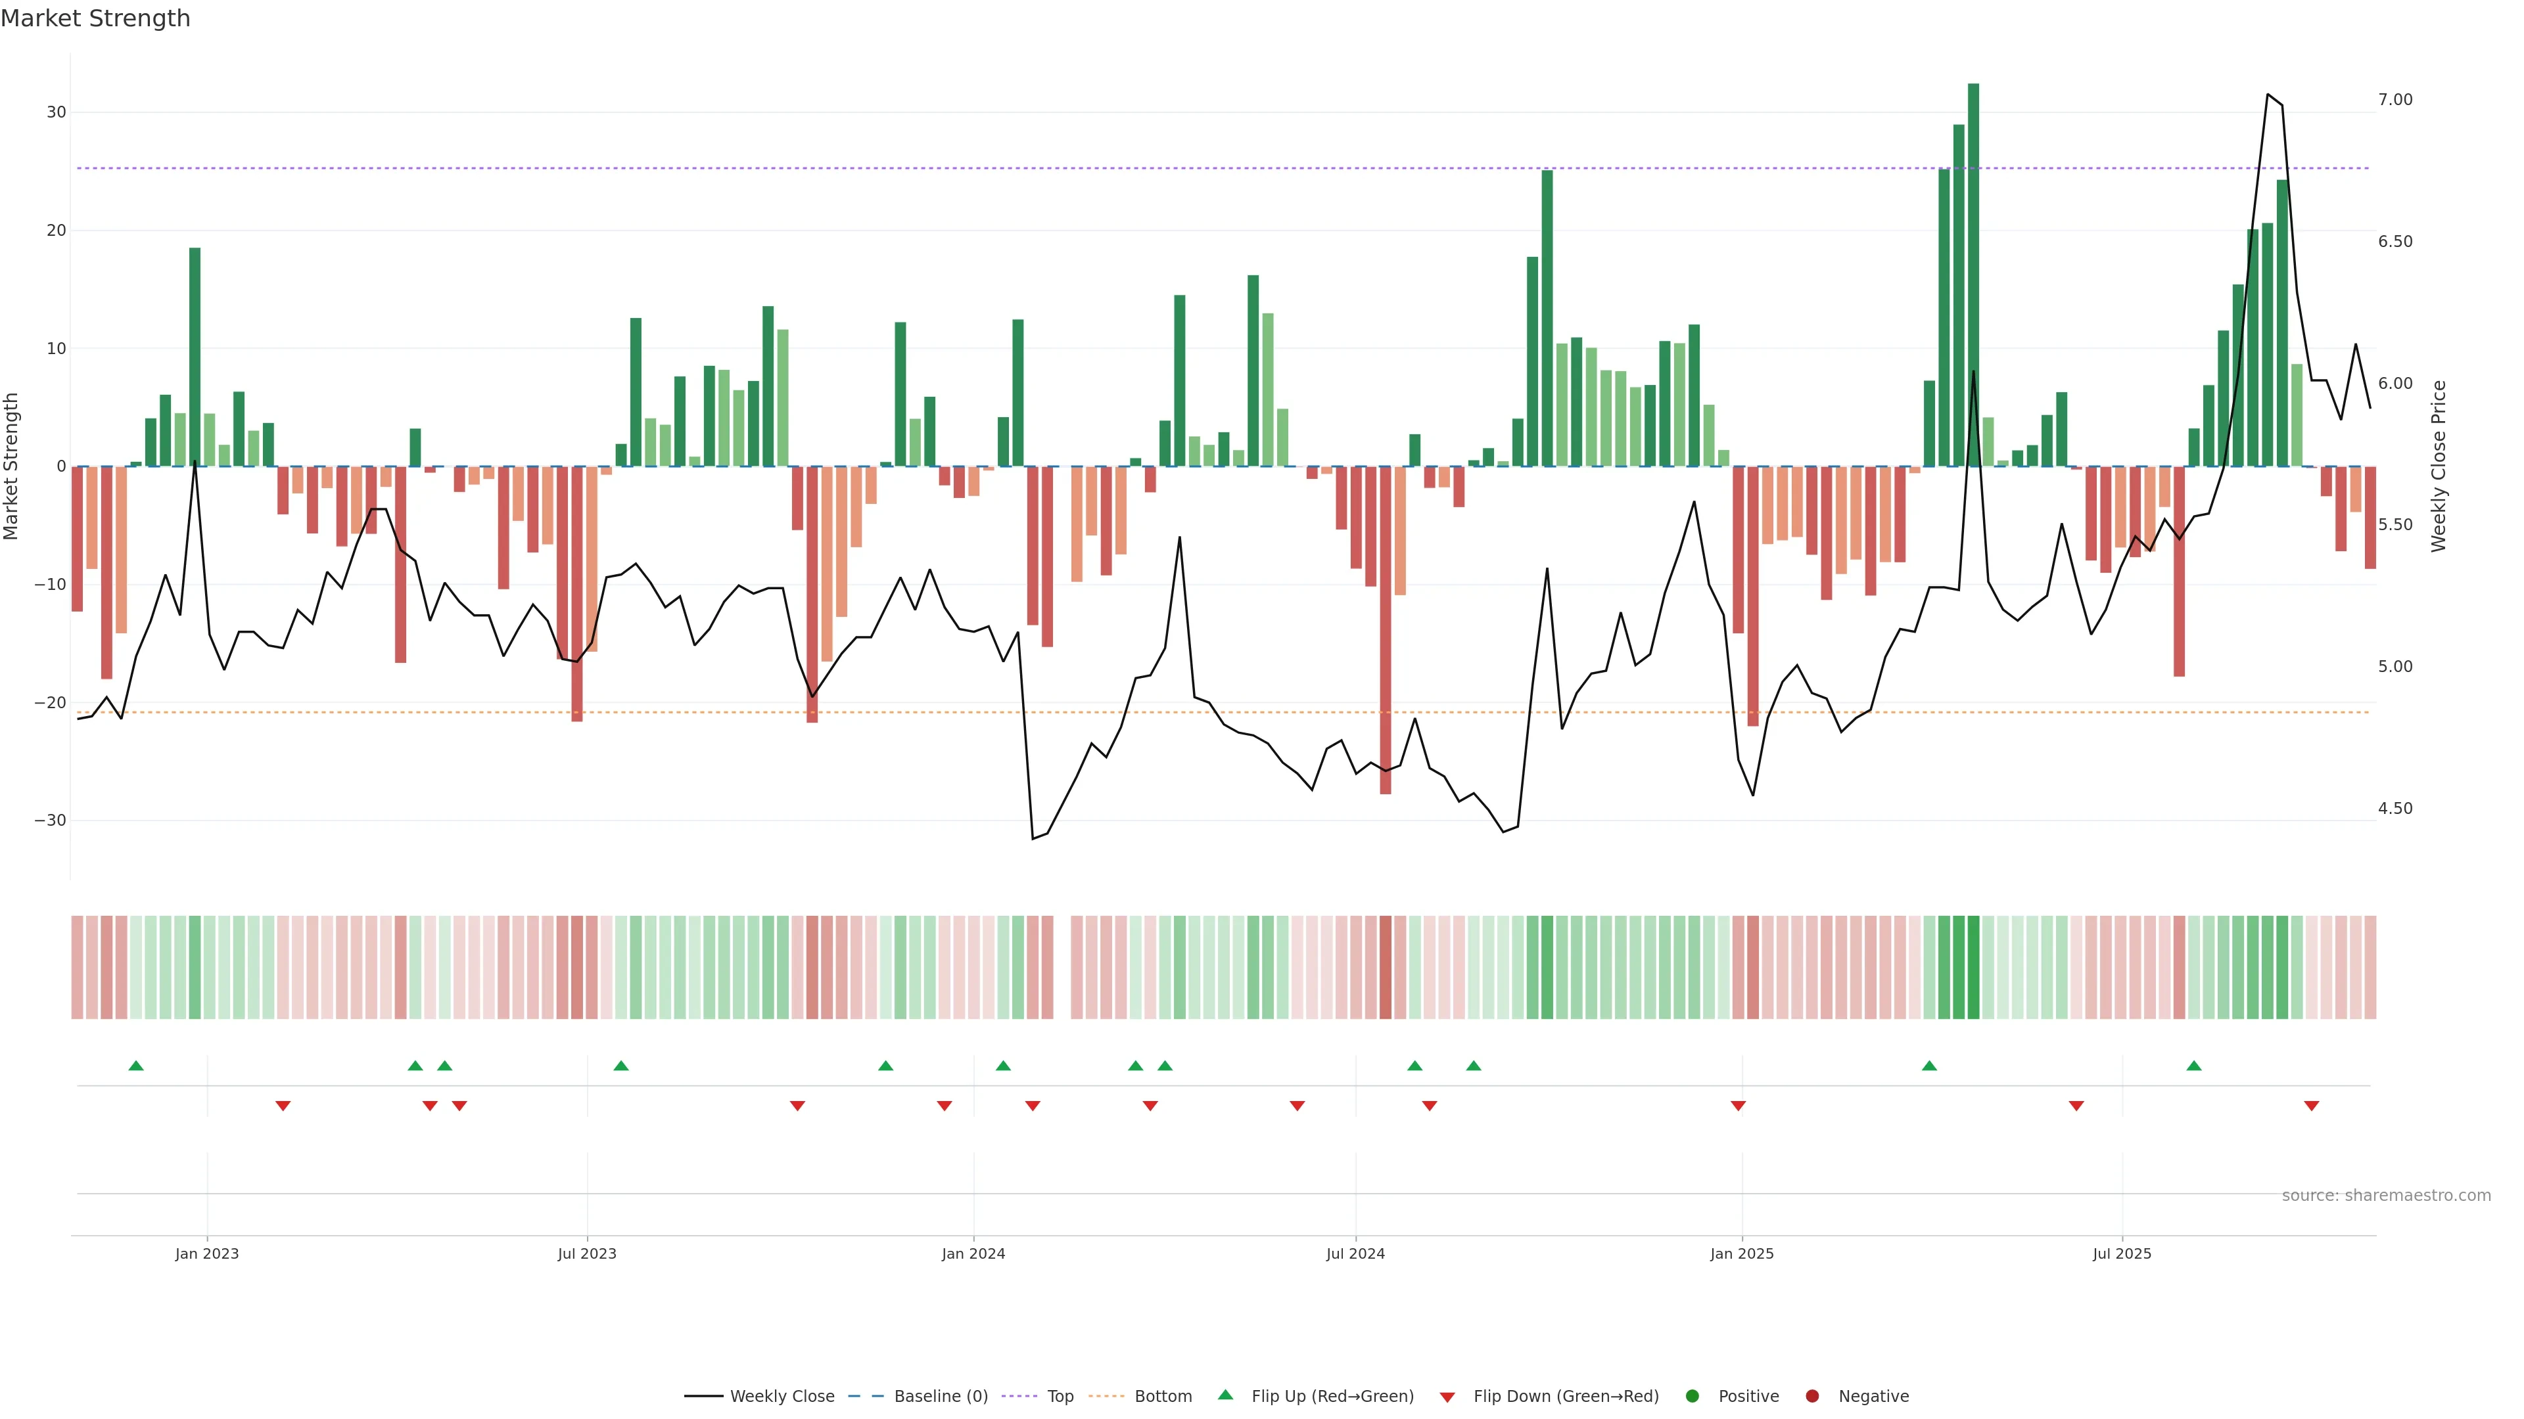Click the Jan 2024 x-axis label
Screen dimensions: 2524x1419
click(973, 1253)
